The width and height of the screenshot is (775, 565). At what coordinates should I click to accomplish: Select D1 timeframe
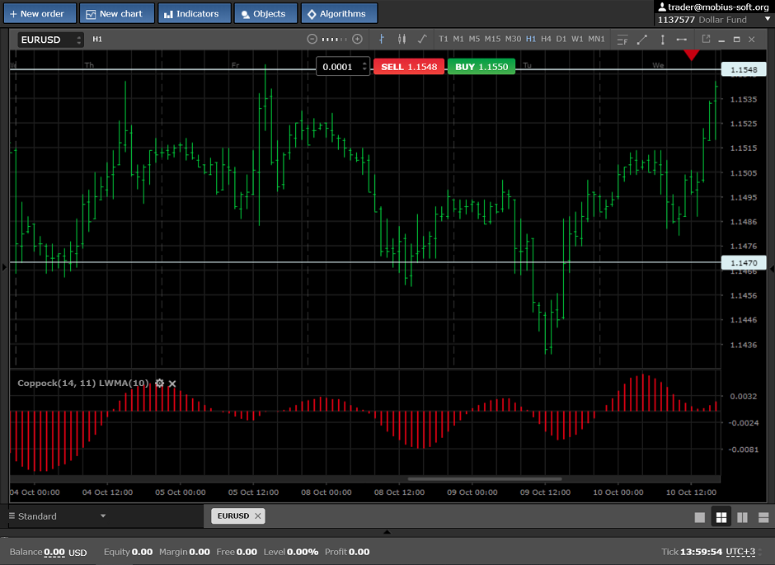click(x=561, y=39)
